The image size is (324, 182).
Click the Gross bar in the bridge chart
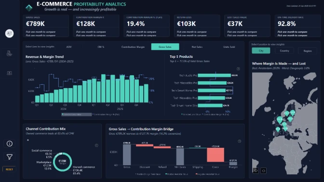pos(127,155)
